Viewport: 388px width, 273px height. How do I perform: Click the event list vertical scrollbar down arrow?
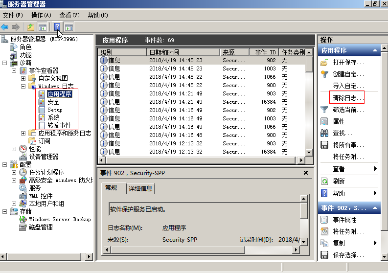click(309, 153)
